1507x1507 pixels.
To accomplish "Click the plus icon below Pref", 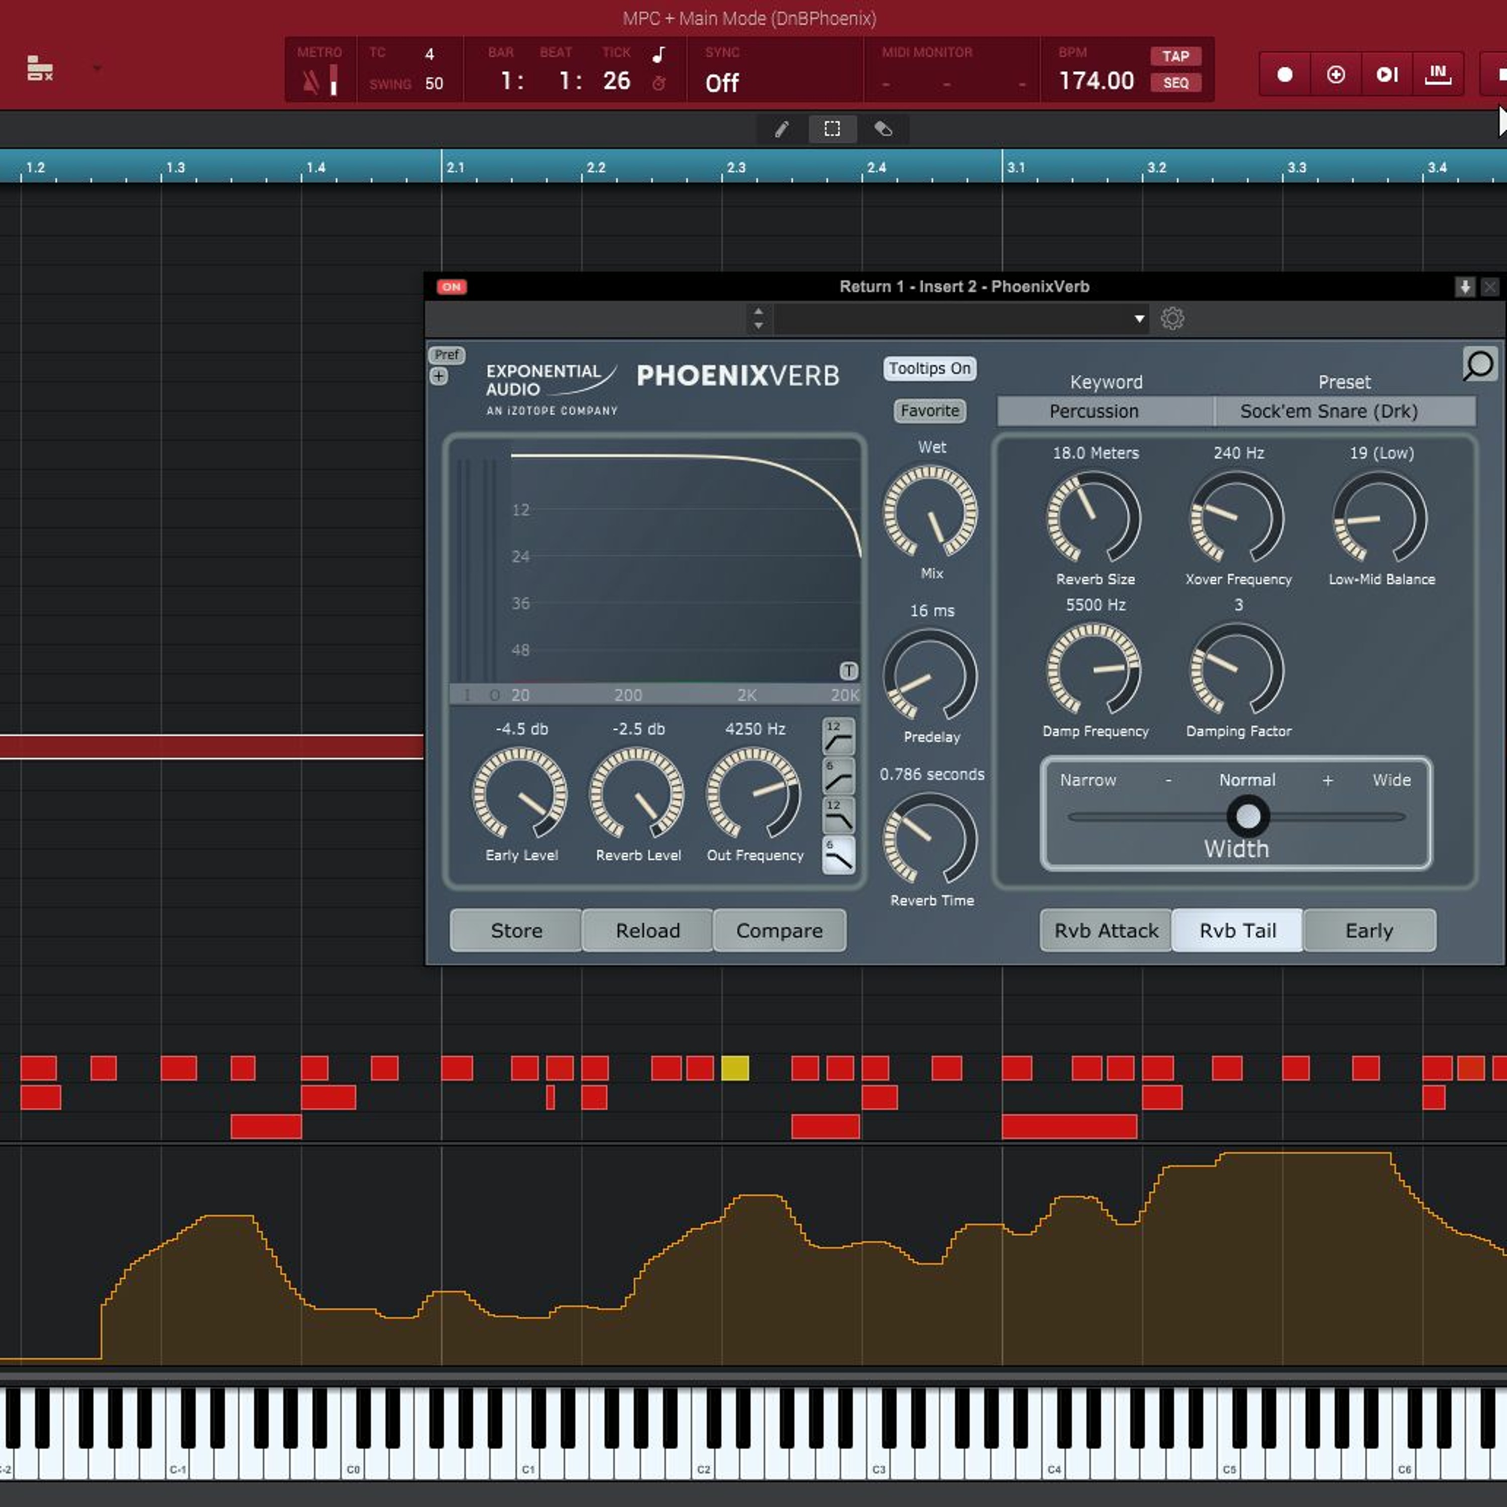I will (439, 377).
